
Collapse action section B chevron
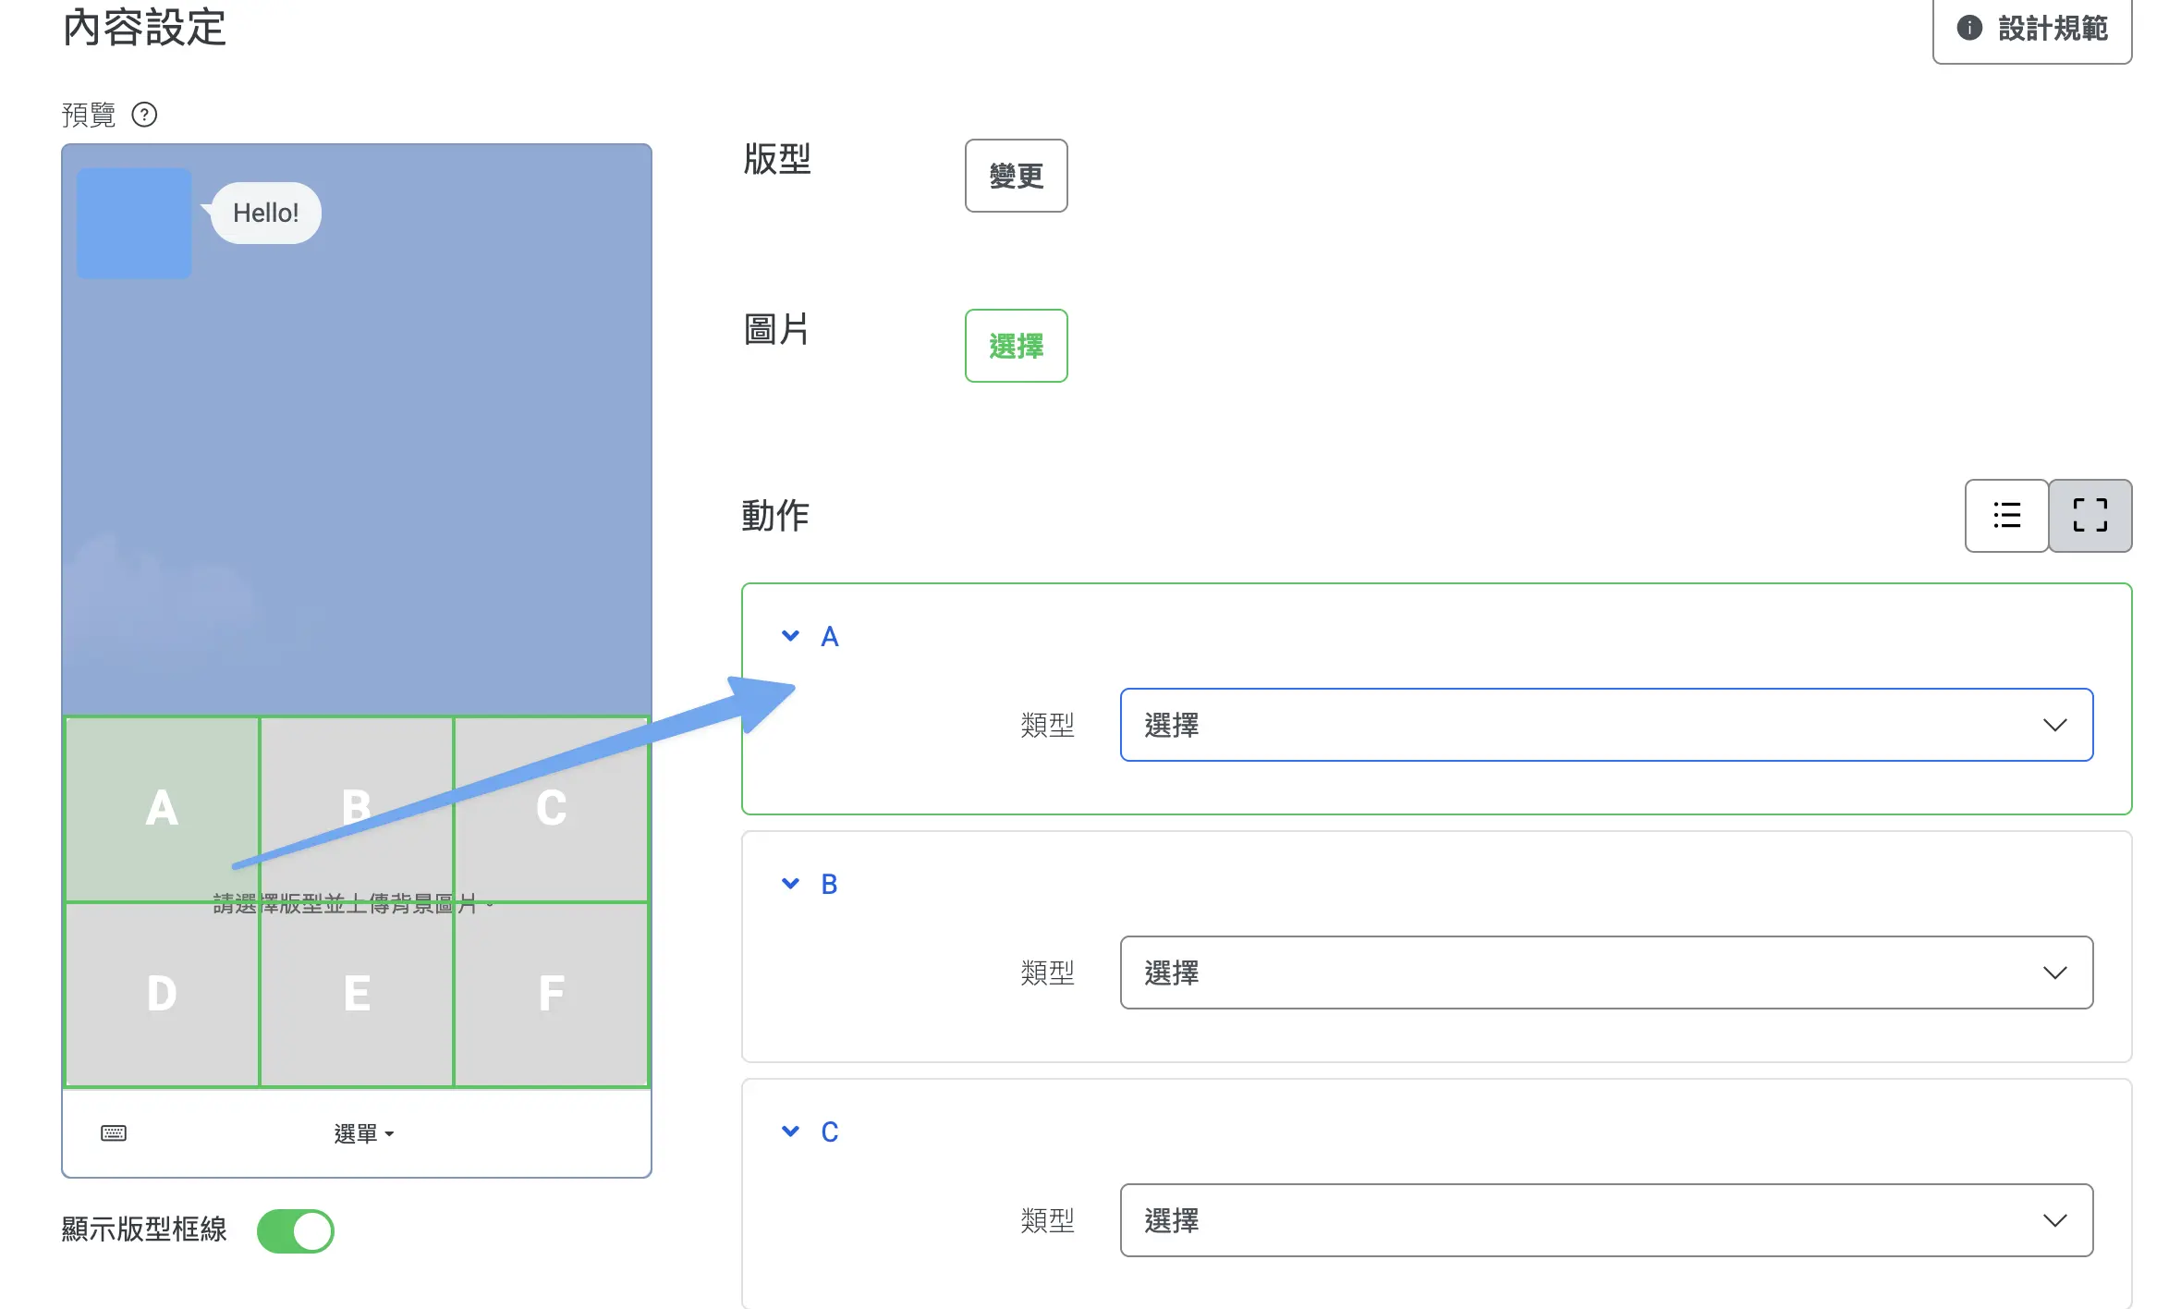[790, 884]
